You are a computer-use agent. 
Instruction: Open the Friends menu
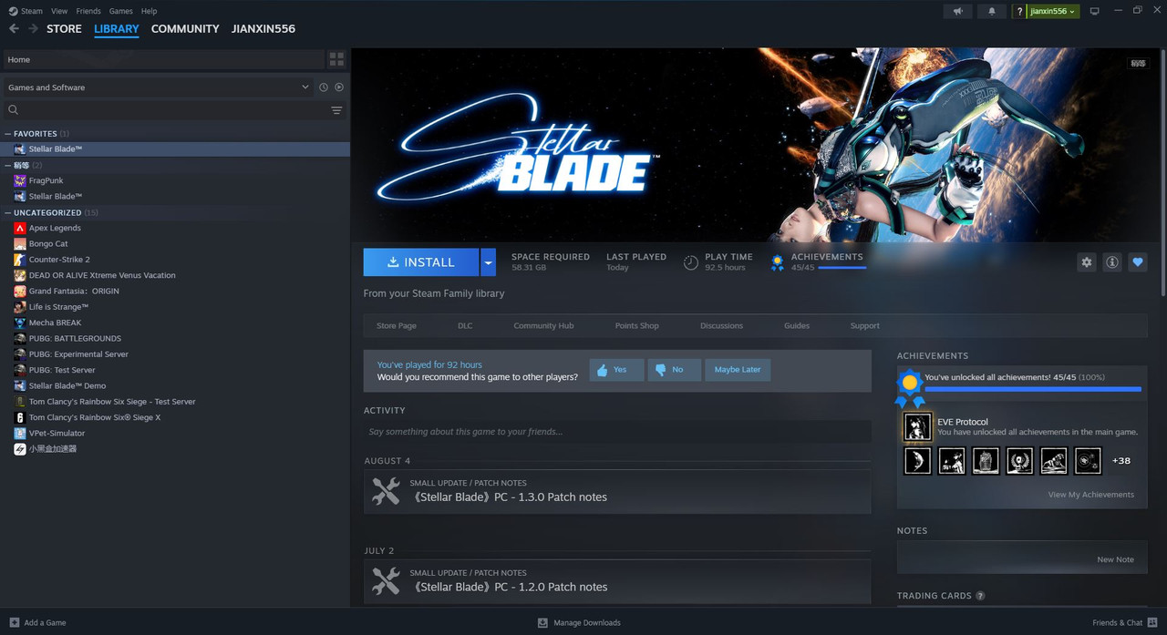pos(88,11)
